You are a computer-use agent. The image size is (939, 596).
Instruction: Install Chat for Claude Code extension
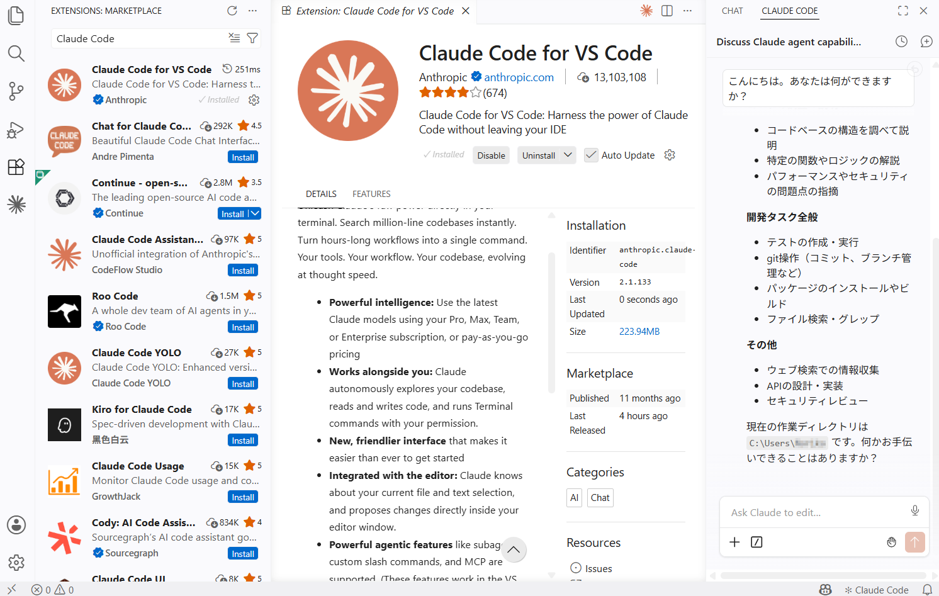tap(243, 157)
